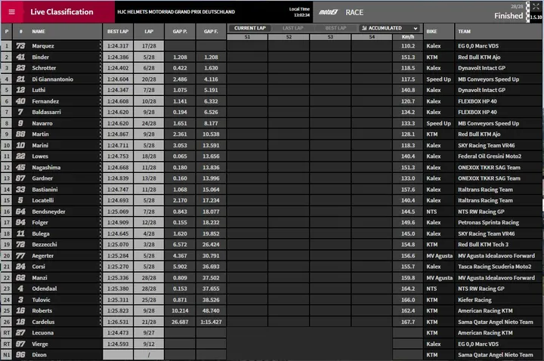The image size is (544, 361).
Task: Click the LAP column header
Action: (149, 32)
